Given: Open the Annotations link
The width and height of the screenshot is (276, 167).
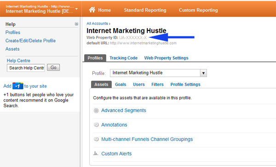Looking at the screenshot, I should pyautogui.click(x=114, y=125).
